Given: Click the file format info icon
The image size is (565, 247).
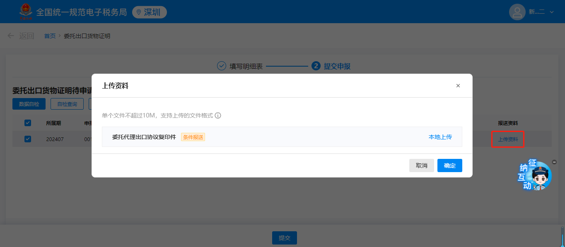Looking at the screenshot, I should [218, 115].
